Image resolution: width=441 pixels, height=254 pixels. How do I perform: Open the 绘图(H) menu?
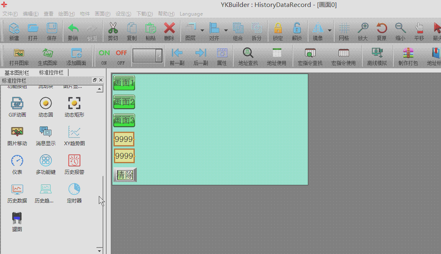[66, 14]
